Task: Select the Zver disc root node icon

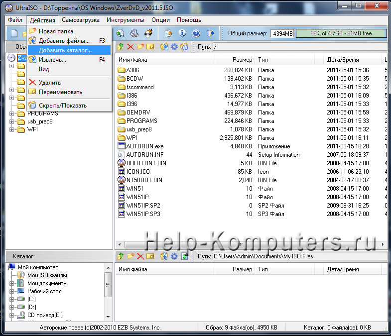Action: (x=11, y=58)
